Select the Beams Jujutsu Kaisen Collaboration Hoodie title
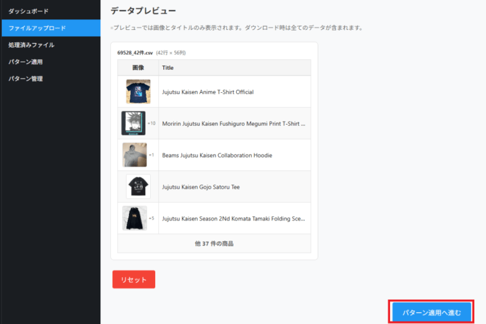The image size is (486, 324). [x=217, y=155]
